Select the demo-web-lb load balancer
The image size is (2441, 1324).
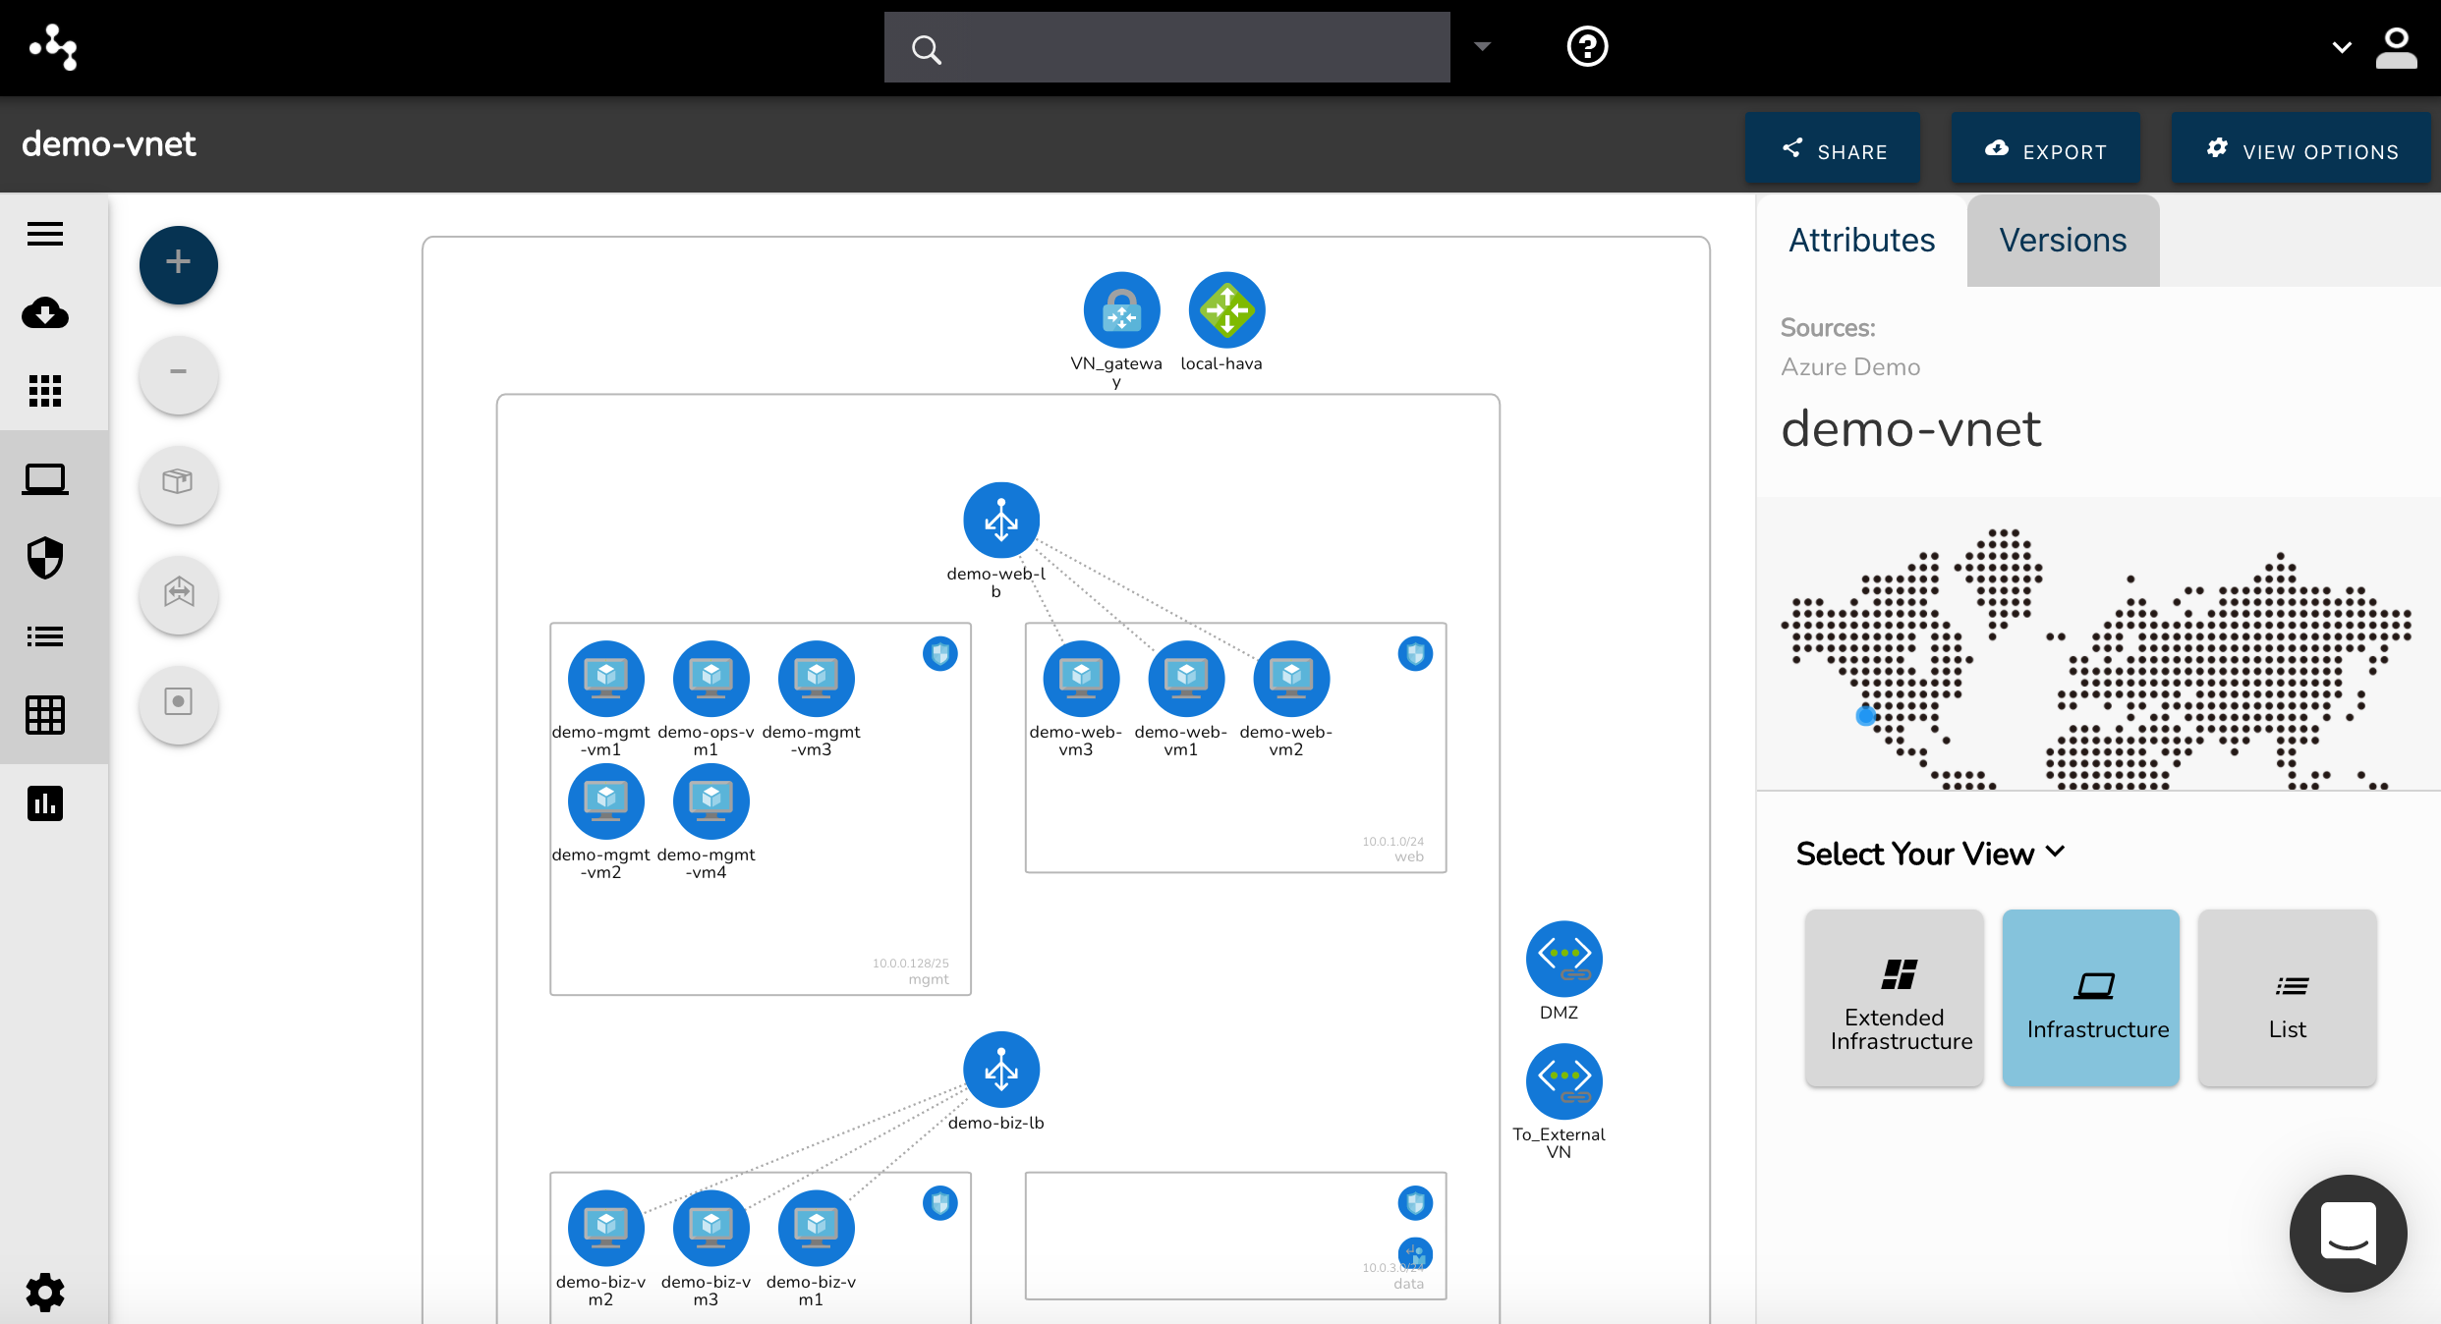pyautogui.click(x=1001, y=520)
